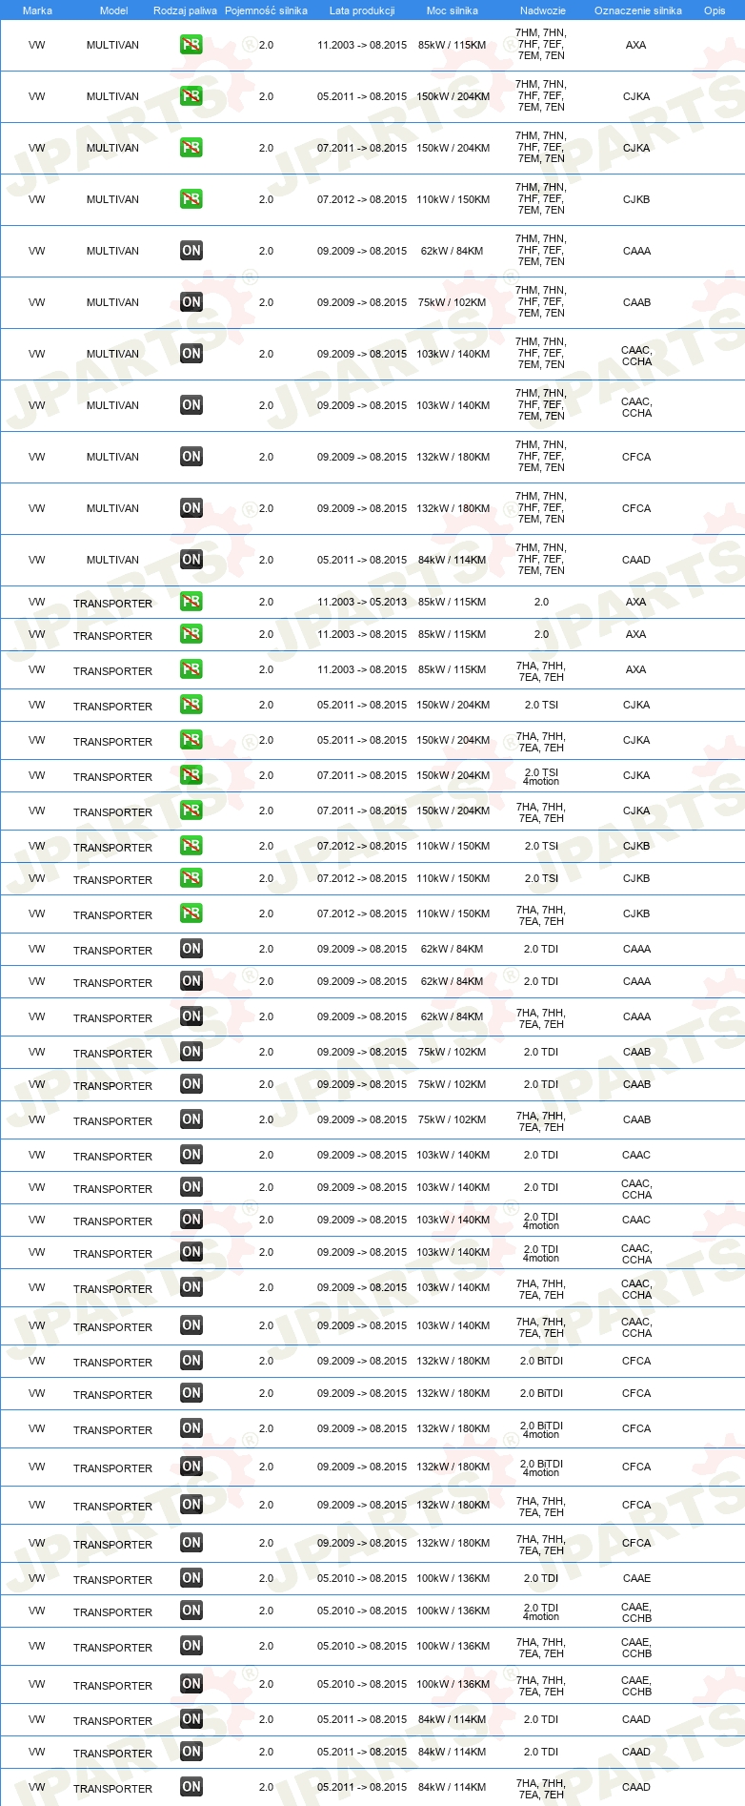This screenshot has width=745, height=1806.
Task: Click the lone CAAE engine code cell
Action: coord(636,1578)
